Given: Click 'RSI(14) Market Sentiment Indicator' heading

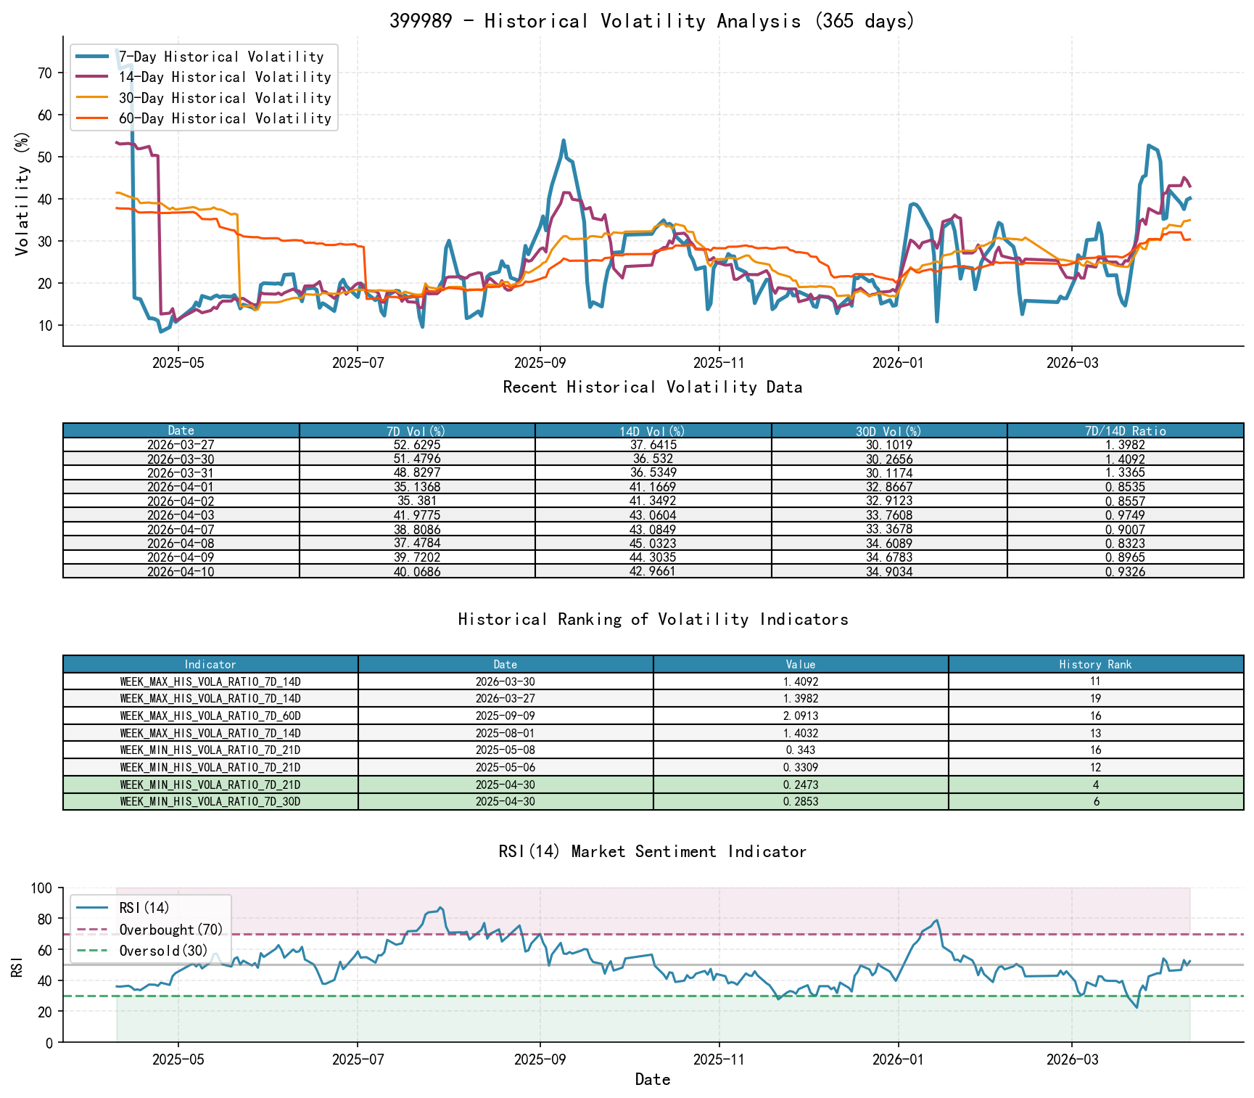Looking at the screenshot, I should click(x=653, y=852).
